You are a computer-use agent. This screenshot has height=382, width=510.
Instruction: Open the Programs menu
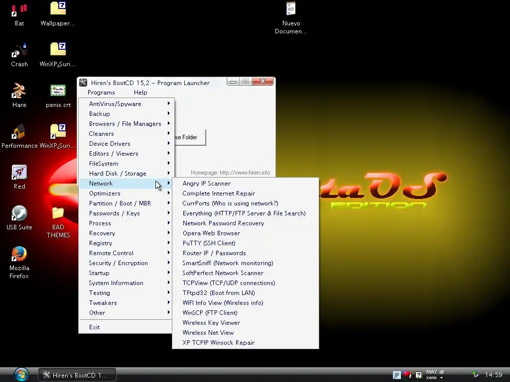(x=101, y=92)
